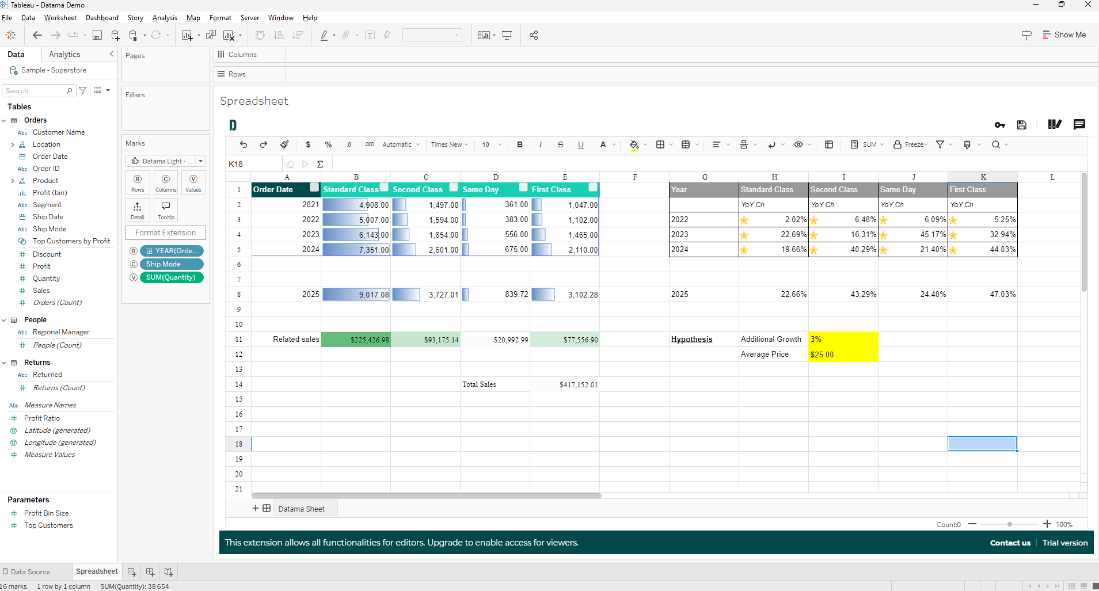Click the spreadsheet filter funnel icon

(x=940, y=144)
